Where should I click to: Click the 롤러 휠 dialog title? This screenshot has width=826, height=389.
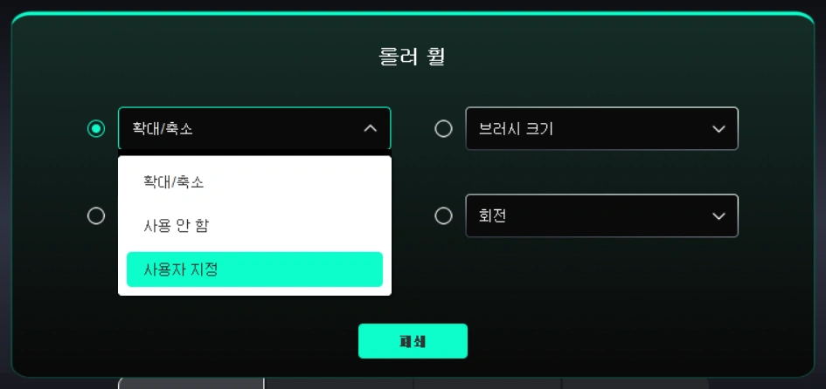[413, 56]
